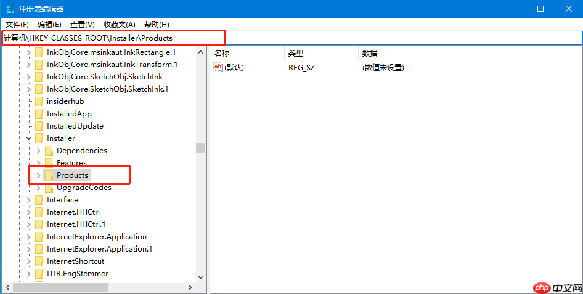
Task: Click the folder icon beside insiderhub
Action: 39,101
